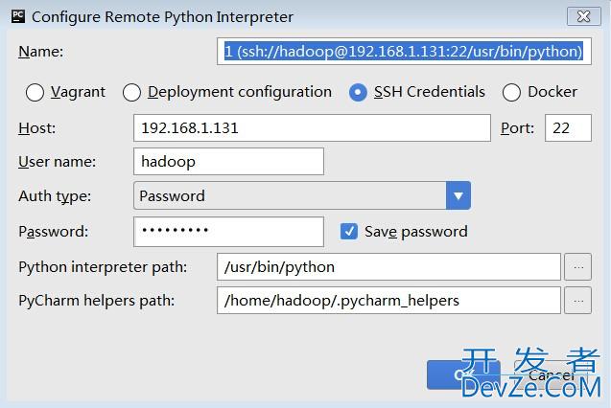Click into the Password field
The height and width of the screenshot is (408, 611).
[x=228, y=232]
